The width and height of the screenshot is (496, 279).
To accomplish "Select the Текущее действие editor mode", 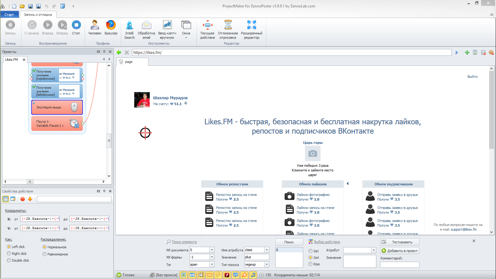I will pos(207,30).
